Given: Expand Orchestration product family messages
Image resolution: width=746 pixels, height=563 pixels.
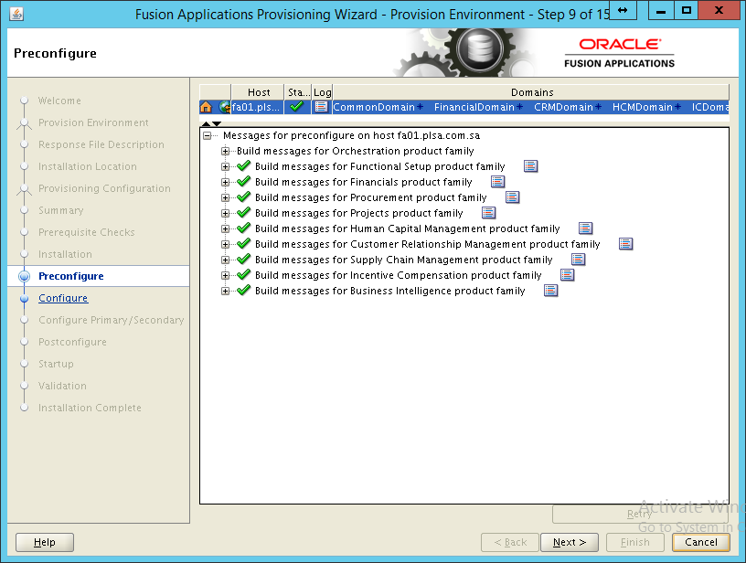Looking at the screenshot, I should (x=226, y=151).
